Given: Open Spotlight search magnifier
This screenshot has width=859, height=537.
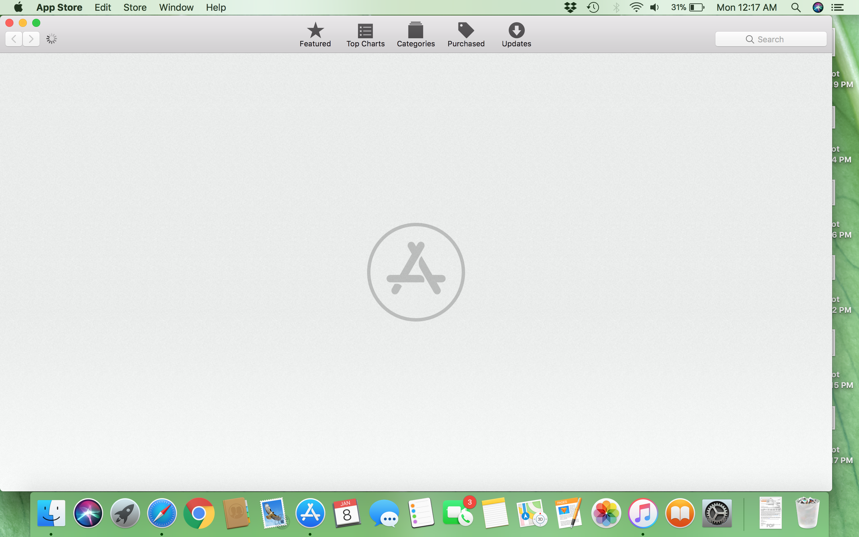Looking at the screenshot, I should pyautogui.click(x=796, y=7).
